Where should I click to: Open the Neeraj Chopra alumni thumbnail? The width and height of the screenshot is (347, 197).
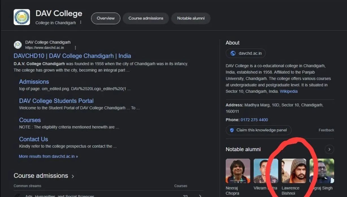tap(238, 171)
